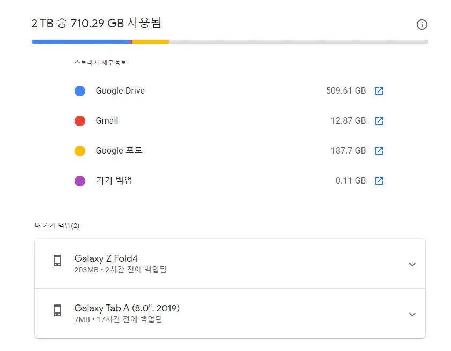Click the 509.61 GB usage value
This screenshot has width=451, height=351.
pos(346,91)
